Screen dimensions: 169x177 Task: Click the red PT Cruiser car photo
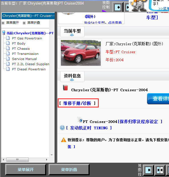click(x=81, y=53)
